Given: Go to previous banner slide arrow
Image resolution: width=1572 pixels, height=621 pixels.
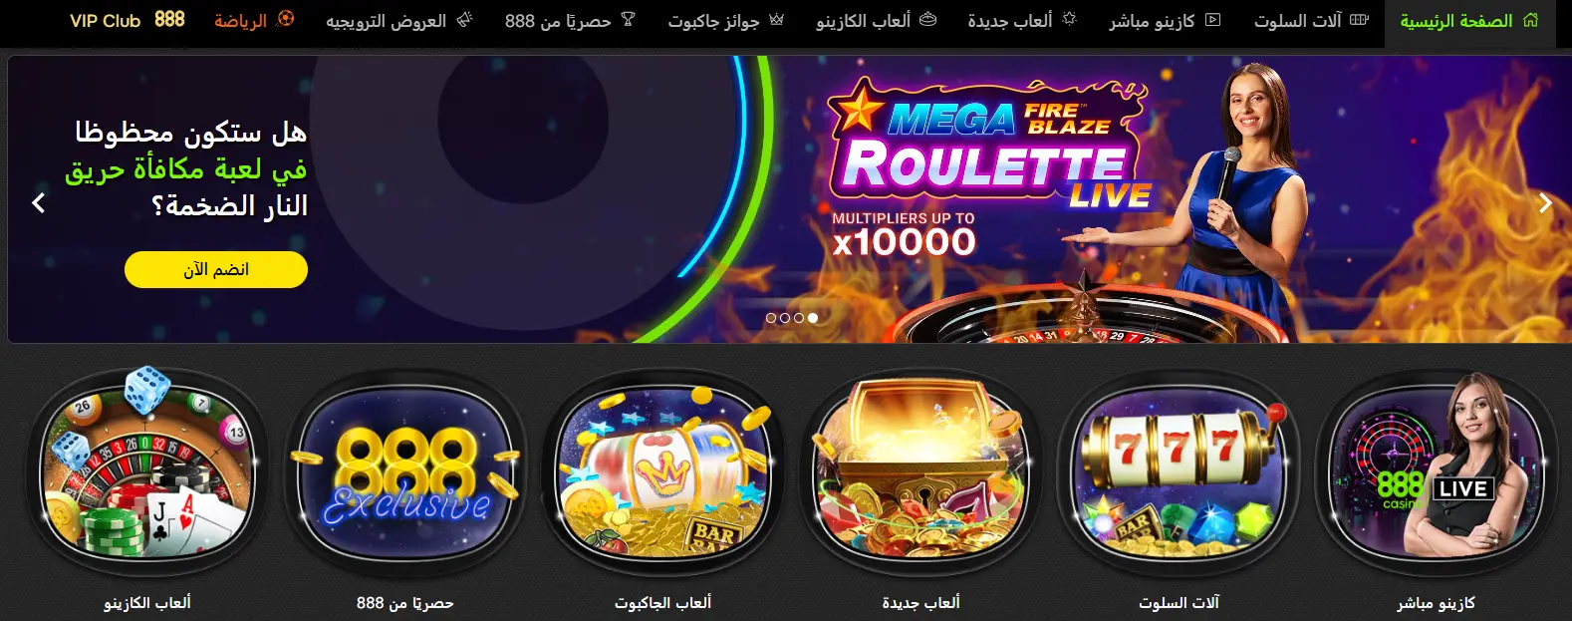Looking at the screenshot, I should (x=39, y=203).
